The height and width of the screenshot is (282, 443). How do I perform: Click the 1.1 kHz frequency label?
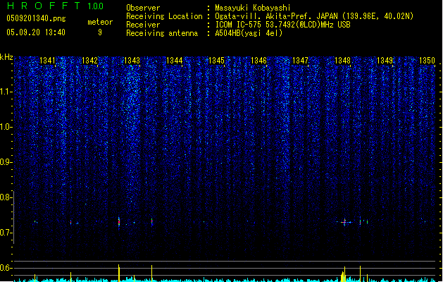tap(5, 92)
